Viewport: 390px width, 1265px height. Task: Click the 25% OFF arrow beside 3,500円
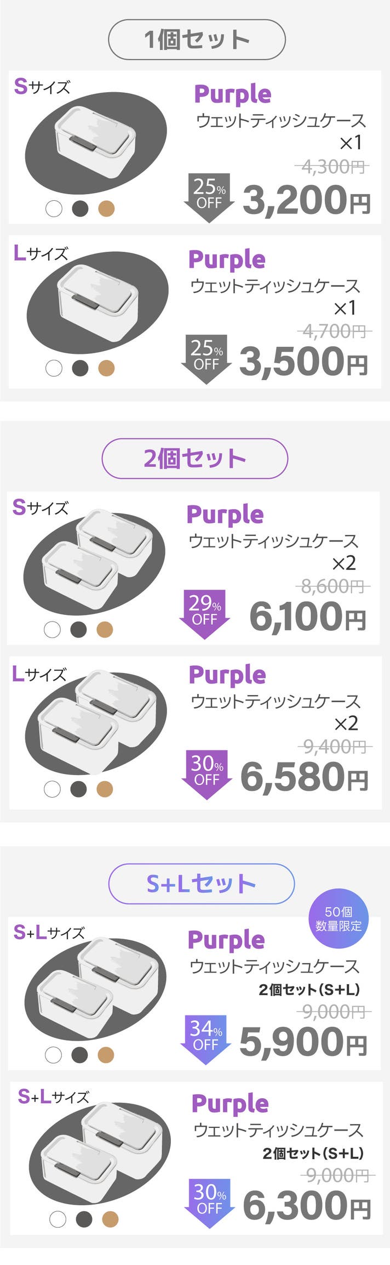click(207, 358)
